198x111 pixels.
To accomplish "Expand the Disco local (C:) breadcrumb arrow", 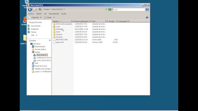I will 64,9.
